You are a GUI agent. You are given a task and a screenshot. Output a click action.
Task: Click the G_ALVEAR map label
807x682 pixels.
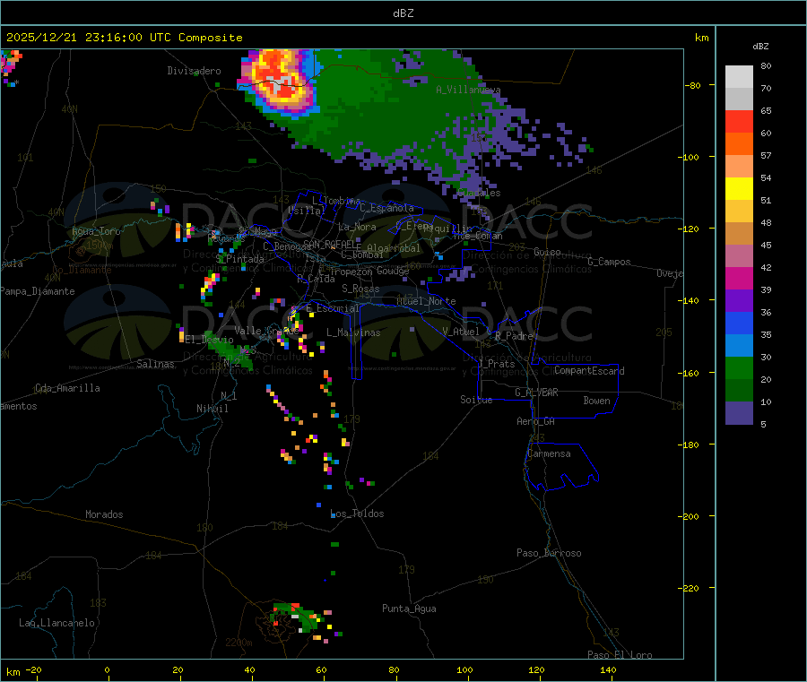pos(536,393)
